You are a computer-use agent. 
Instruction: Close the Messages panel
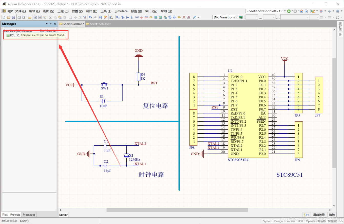click(55, 24)
